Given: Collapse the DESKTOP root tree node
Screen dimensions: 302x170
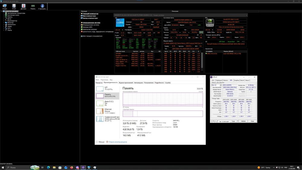Looking at the screenshot, I should coord(1,11).
